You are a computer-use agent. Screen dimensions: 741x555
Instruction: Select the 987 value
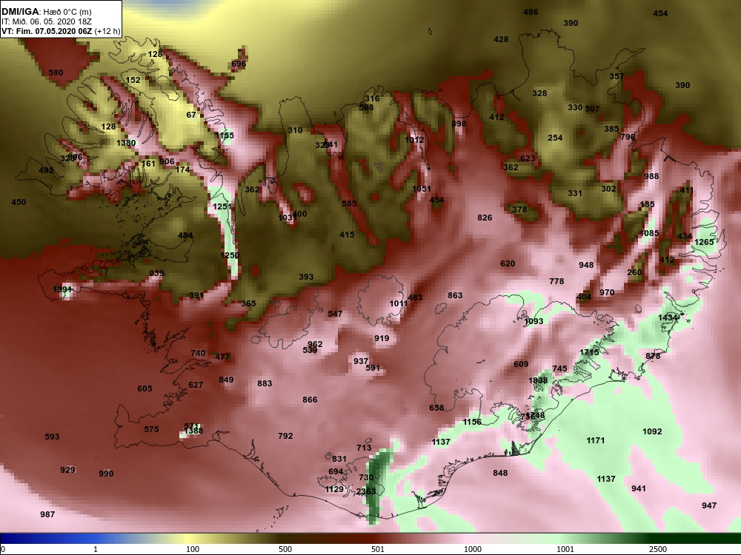click(x=47, y=514)
